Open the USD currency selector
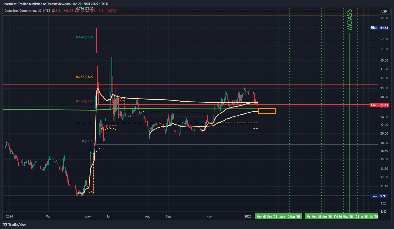Image resolution: width=394 pixels, height=229 pixels. tap(384, 11)
